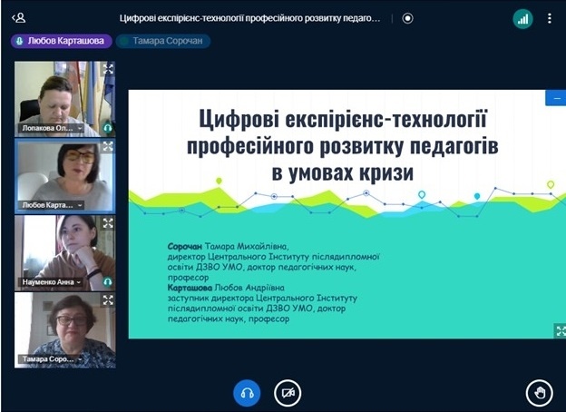Open connection status signal bars icon

(522, 17)
